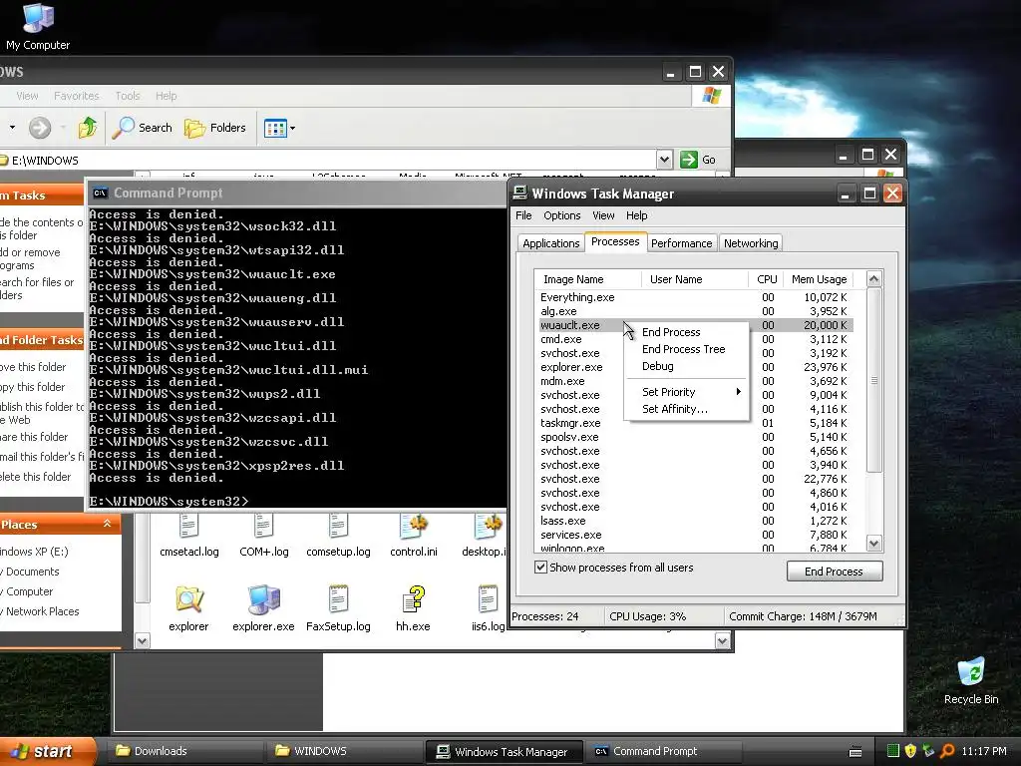Open the Favorites menu in Explorer
The width and height of the screenshot is (1021, 766).
click(x=76, y=96)
